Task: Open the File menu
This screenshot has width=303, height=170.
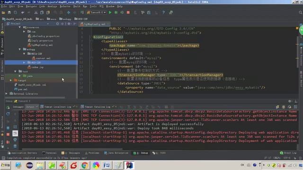Action: tap(4, 6)
